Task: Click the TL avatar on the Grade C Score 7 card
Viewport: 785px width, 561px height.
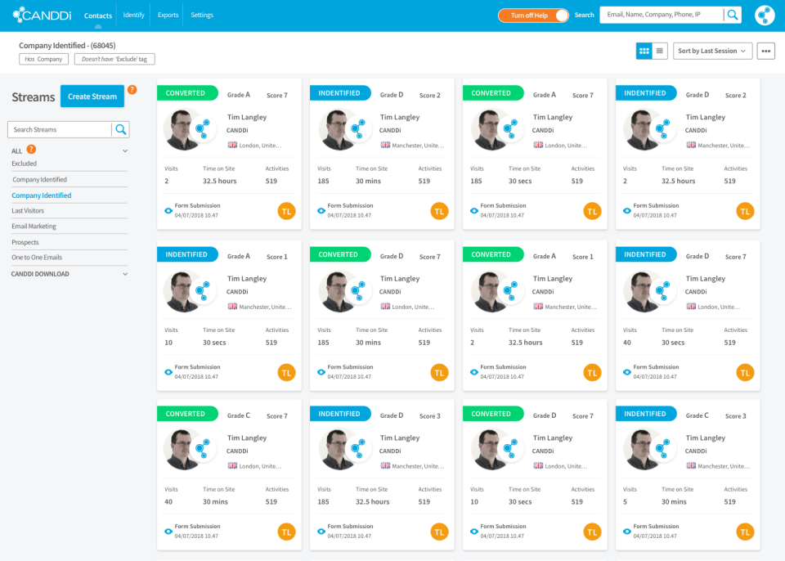Action: 286,532
